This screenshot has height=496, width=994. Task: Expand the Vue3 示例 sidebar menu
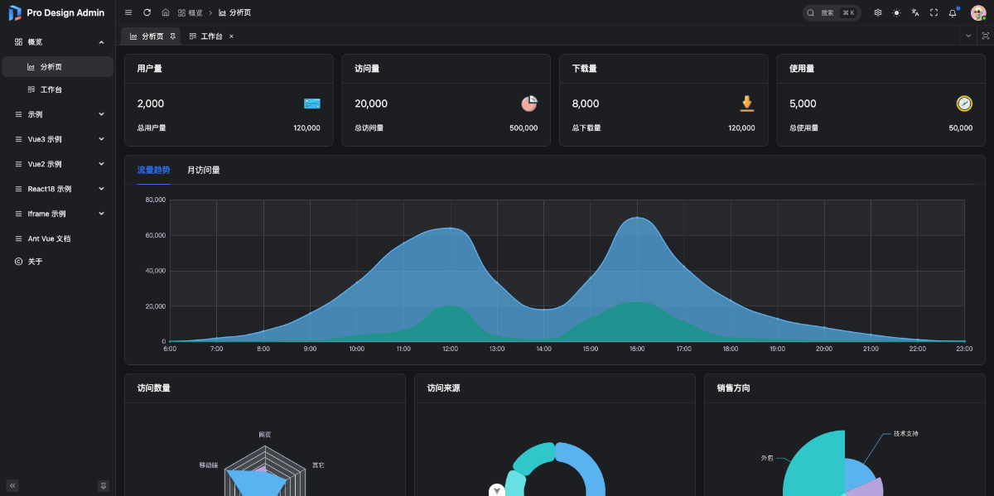(57, 139)
